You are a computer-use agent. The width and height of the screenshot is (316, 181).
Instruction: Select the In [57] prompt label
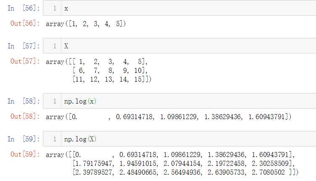[x=24, y=46]
